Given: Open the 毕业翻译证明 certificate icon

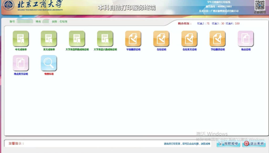Looking at the screenshot, I should click(x=133, y=38).
